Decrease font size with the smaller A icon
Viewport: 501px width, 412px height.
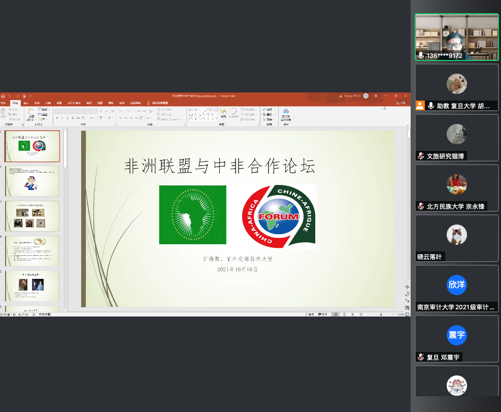[106, 111]
